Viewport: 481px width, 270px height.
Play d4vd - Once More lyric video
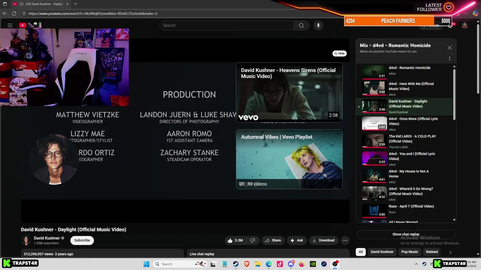[x=405, y=124]
